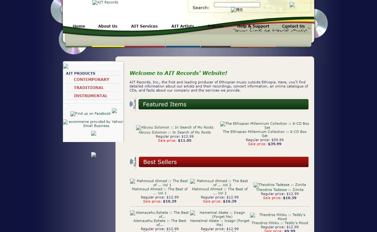The width and height of the screenshot is (377, 232).
Task: Open the Mahmoud Ahmed Best of Vol 1 thumbnail
Action: click(160, 183)
